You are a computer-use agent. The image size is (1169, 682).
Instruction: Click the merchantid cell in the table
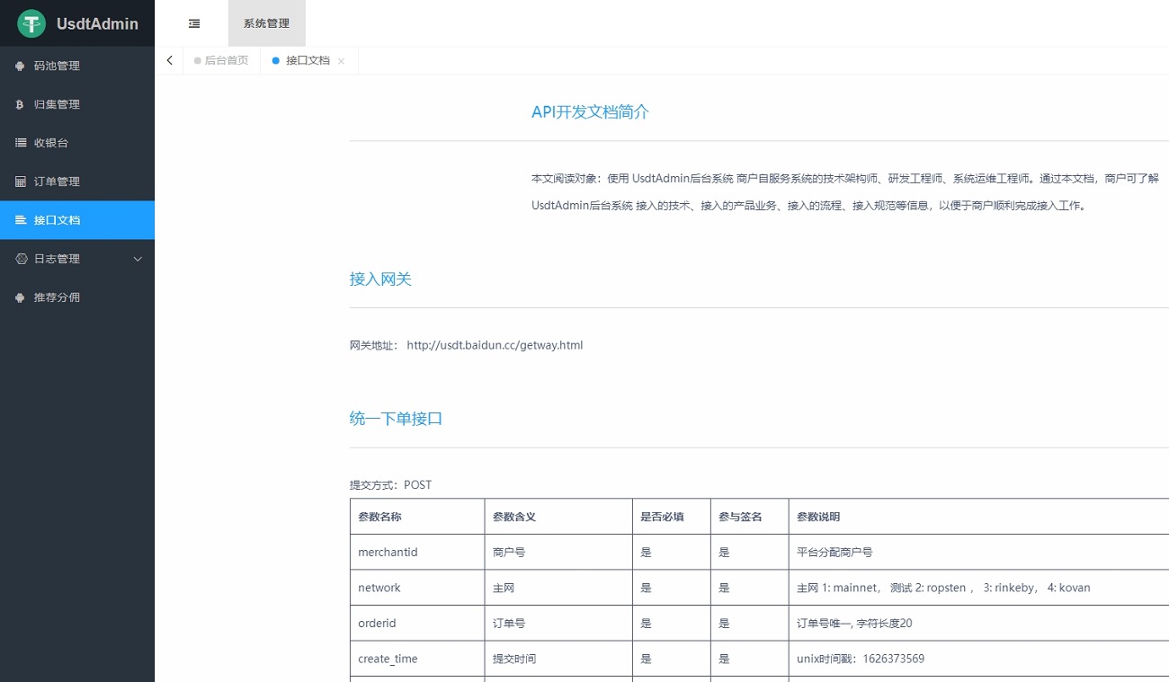tap(388, 552)
